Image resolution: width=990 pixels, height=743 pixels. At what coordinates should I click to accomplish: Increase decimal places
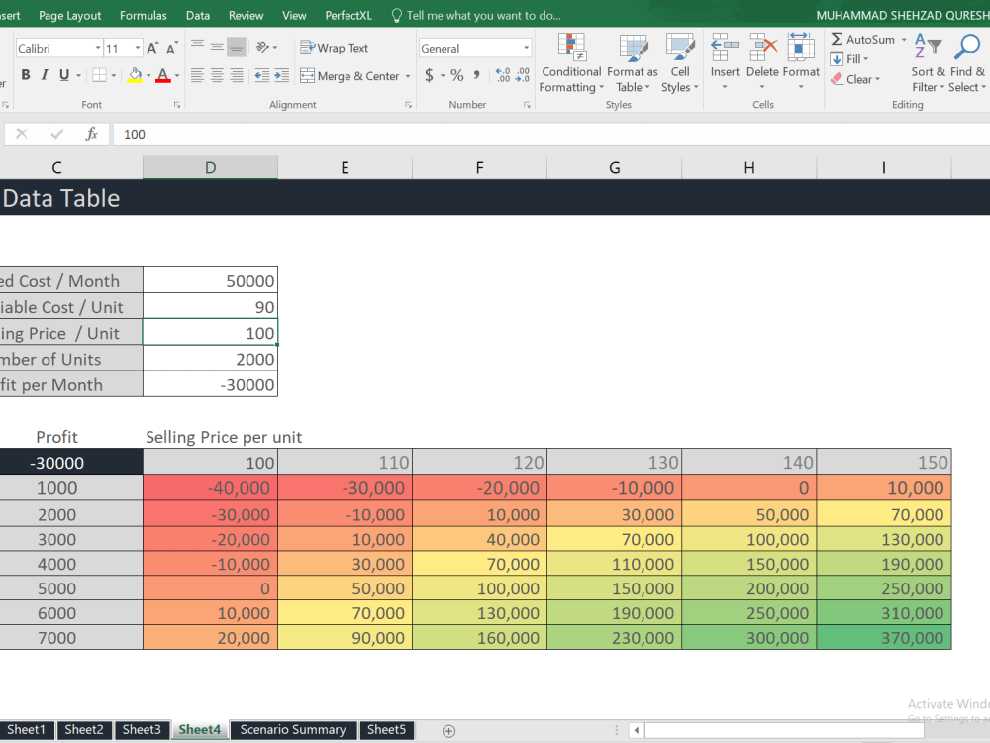coord(503,76)
